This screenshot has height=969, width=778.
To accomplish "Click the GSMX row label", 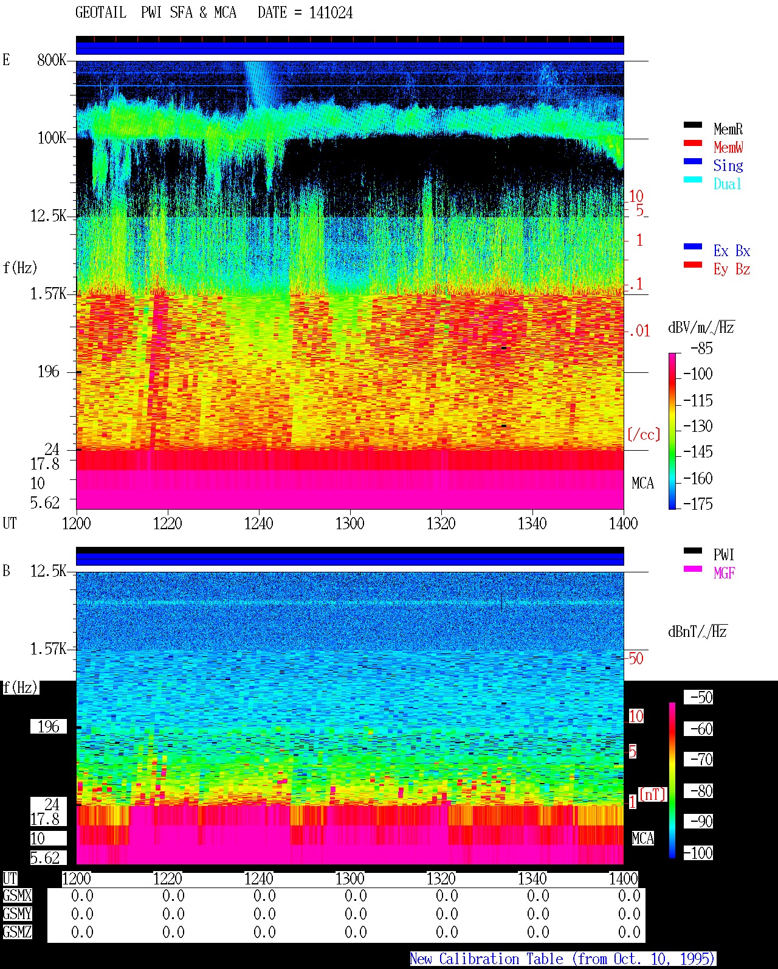I will coord(17,895).
